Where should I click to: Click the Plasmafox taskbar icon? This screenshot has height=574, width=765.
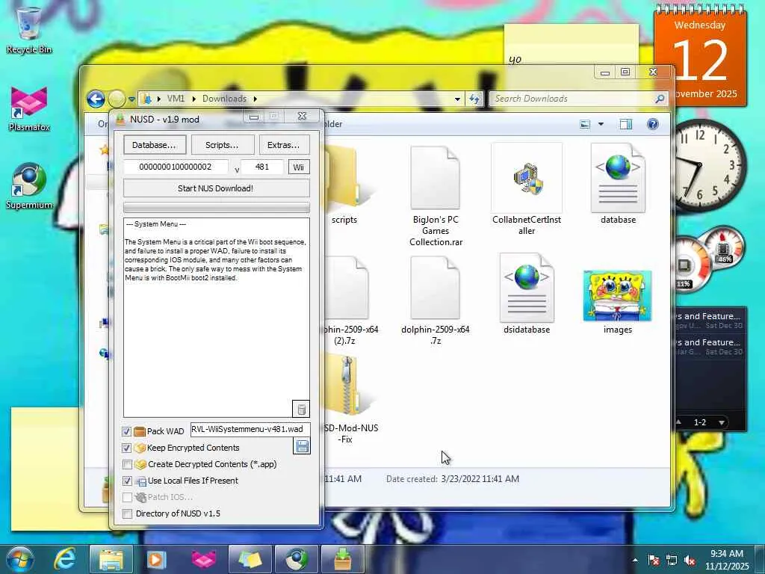click(x=203, y=559)
